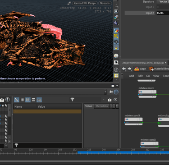
Task: Click the blue snapshot icon in viewport toolbar
Action: pyautogui.click(x=116, y=23)
